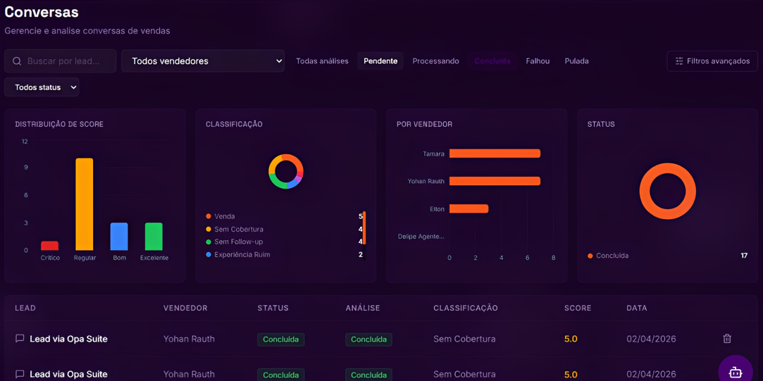Select the Pendente analysis tab
The image size is (763, 381).
(380, 61)
